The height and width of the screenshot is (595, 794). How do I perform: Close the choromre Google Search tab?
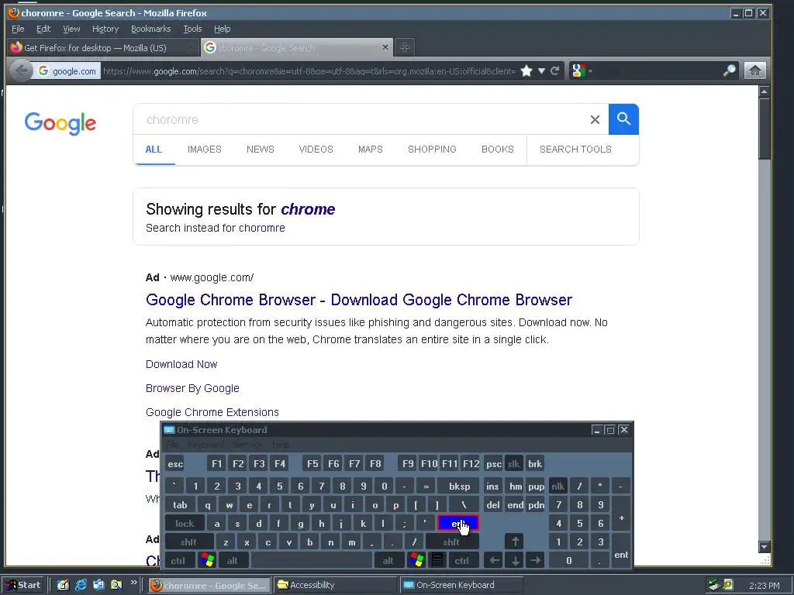[385, 47]
